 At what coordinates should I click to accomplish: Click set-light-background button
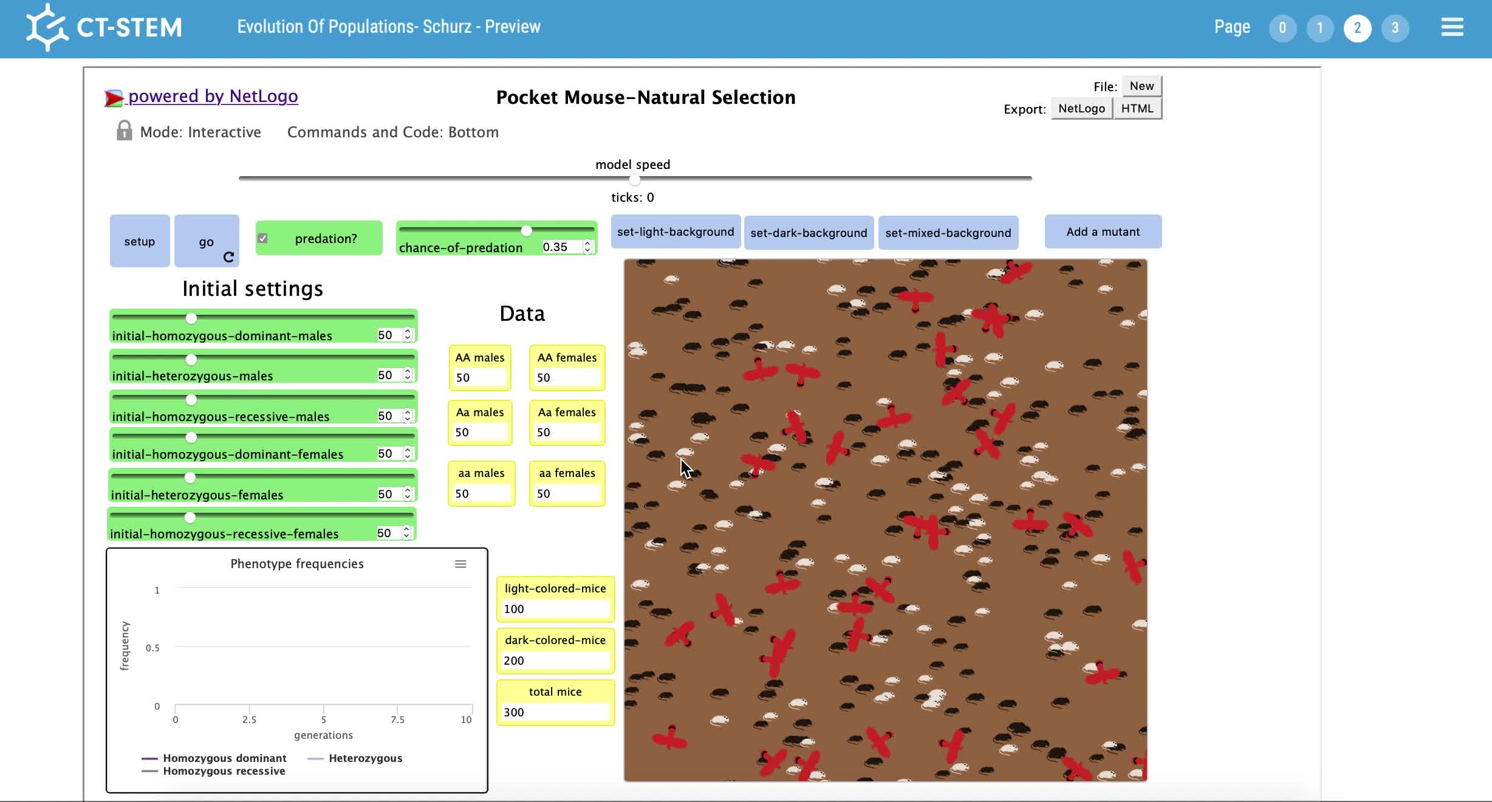tap(676, 231)
